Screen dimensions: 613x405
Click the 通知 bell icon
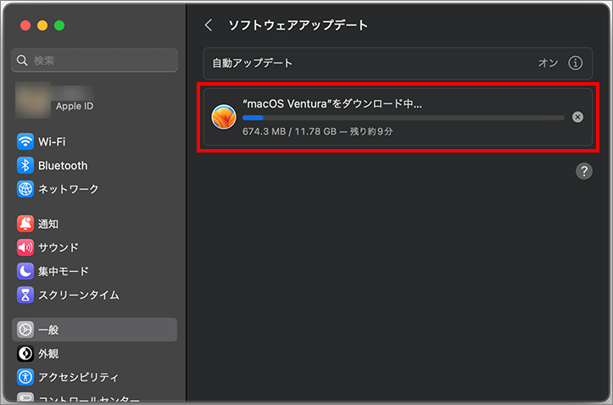click(x=25, y=224)
